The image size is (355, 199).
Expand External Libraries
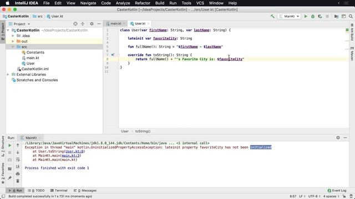(8, 75)
